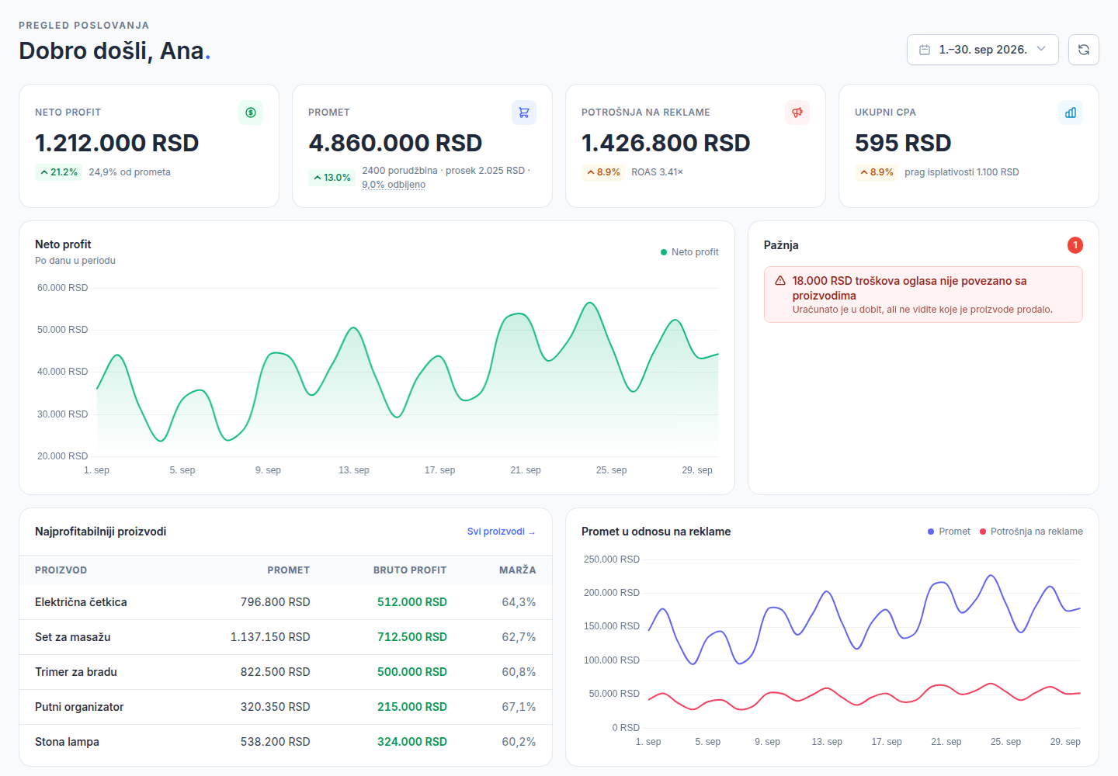Click the 9,0% odbijeno underlined text

pyautogui.click(x=394, y=185)
